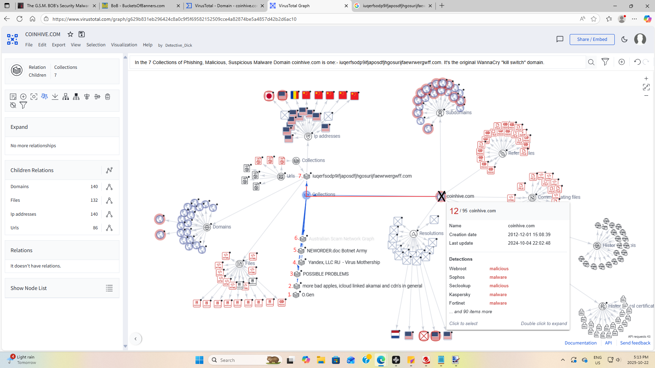Save the graph with the floppy icon
The width and height of the screenshot is (655, 368).
coord(82,34)
